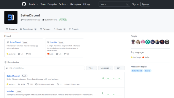Click BetterDiscord activity sparkline graph
Viewport: 174px width, 98px height.
[112, 78]
